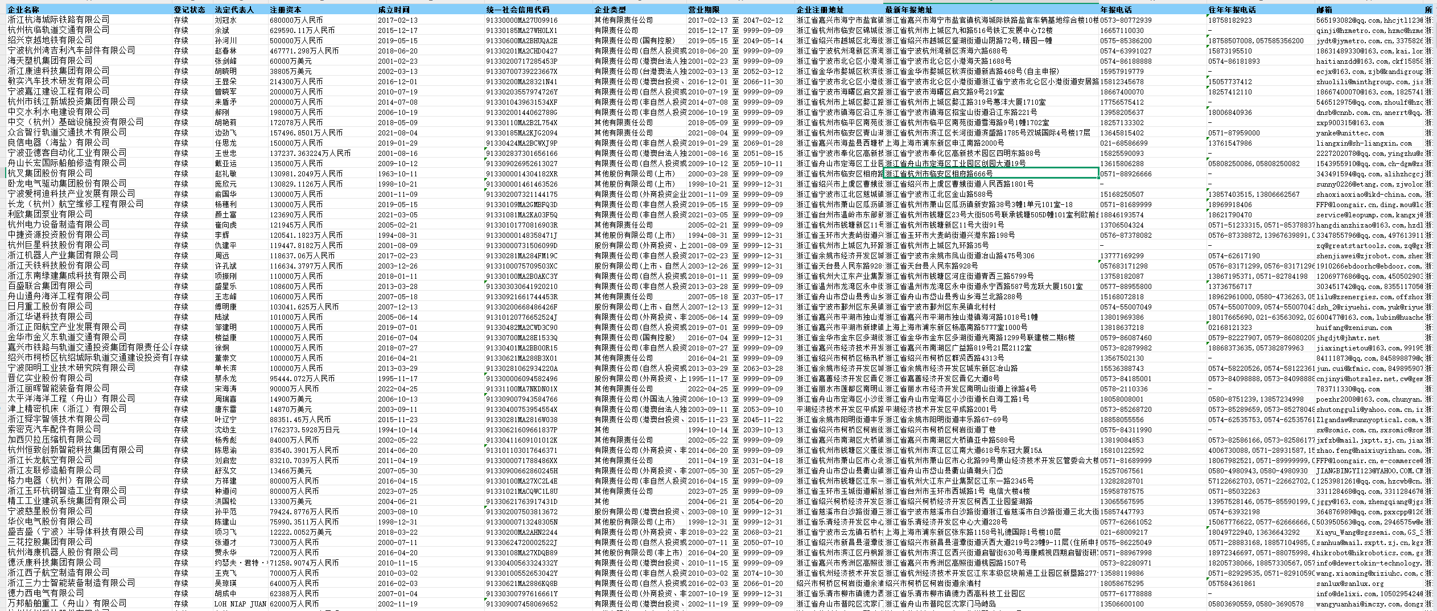Select the 最新年报地址 header cell

click(909, 10)
